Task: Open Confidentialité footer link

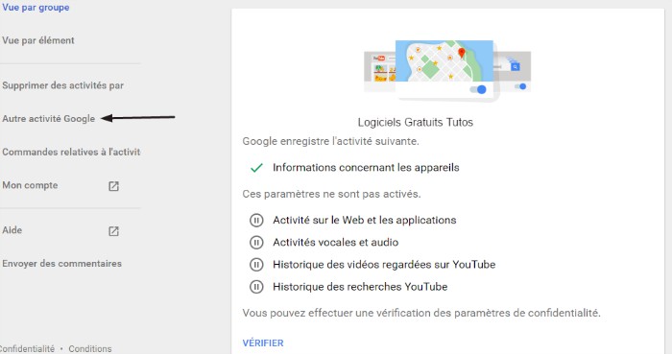Action: (27, 349)
